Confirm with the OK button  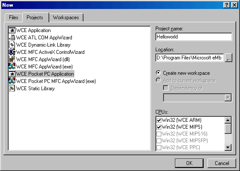tap(190, 163)
